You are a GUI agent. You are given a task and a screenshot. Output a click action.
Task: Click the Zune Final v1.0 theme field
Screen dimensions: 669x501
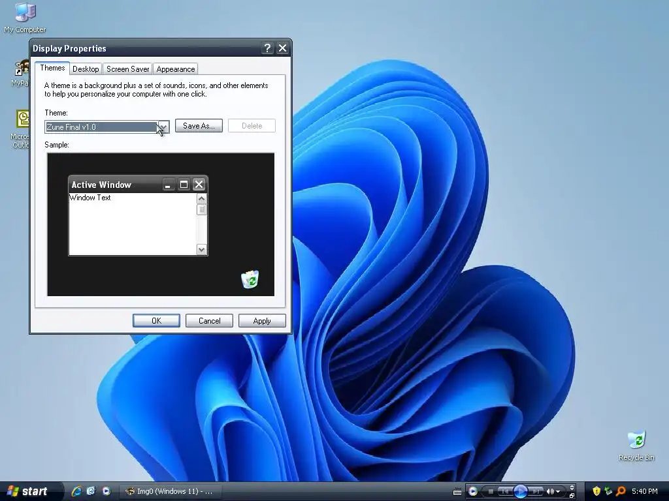(x=101, y=127)
